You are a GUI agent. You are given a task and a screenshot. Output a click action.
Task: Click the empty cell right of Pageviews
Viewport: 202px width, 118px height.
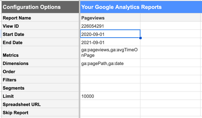(170, 18)
